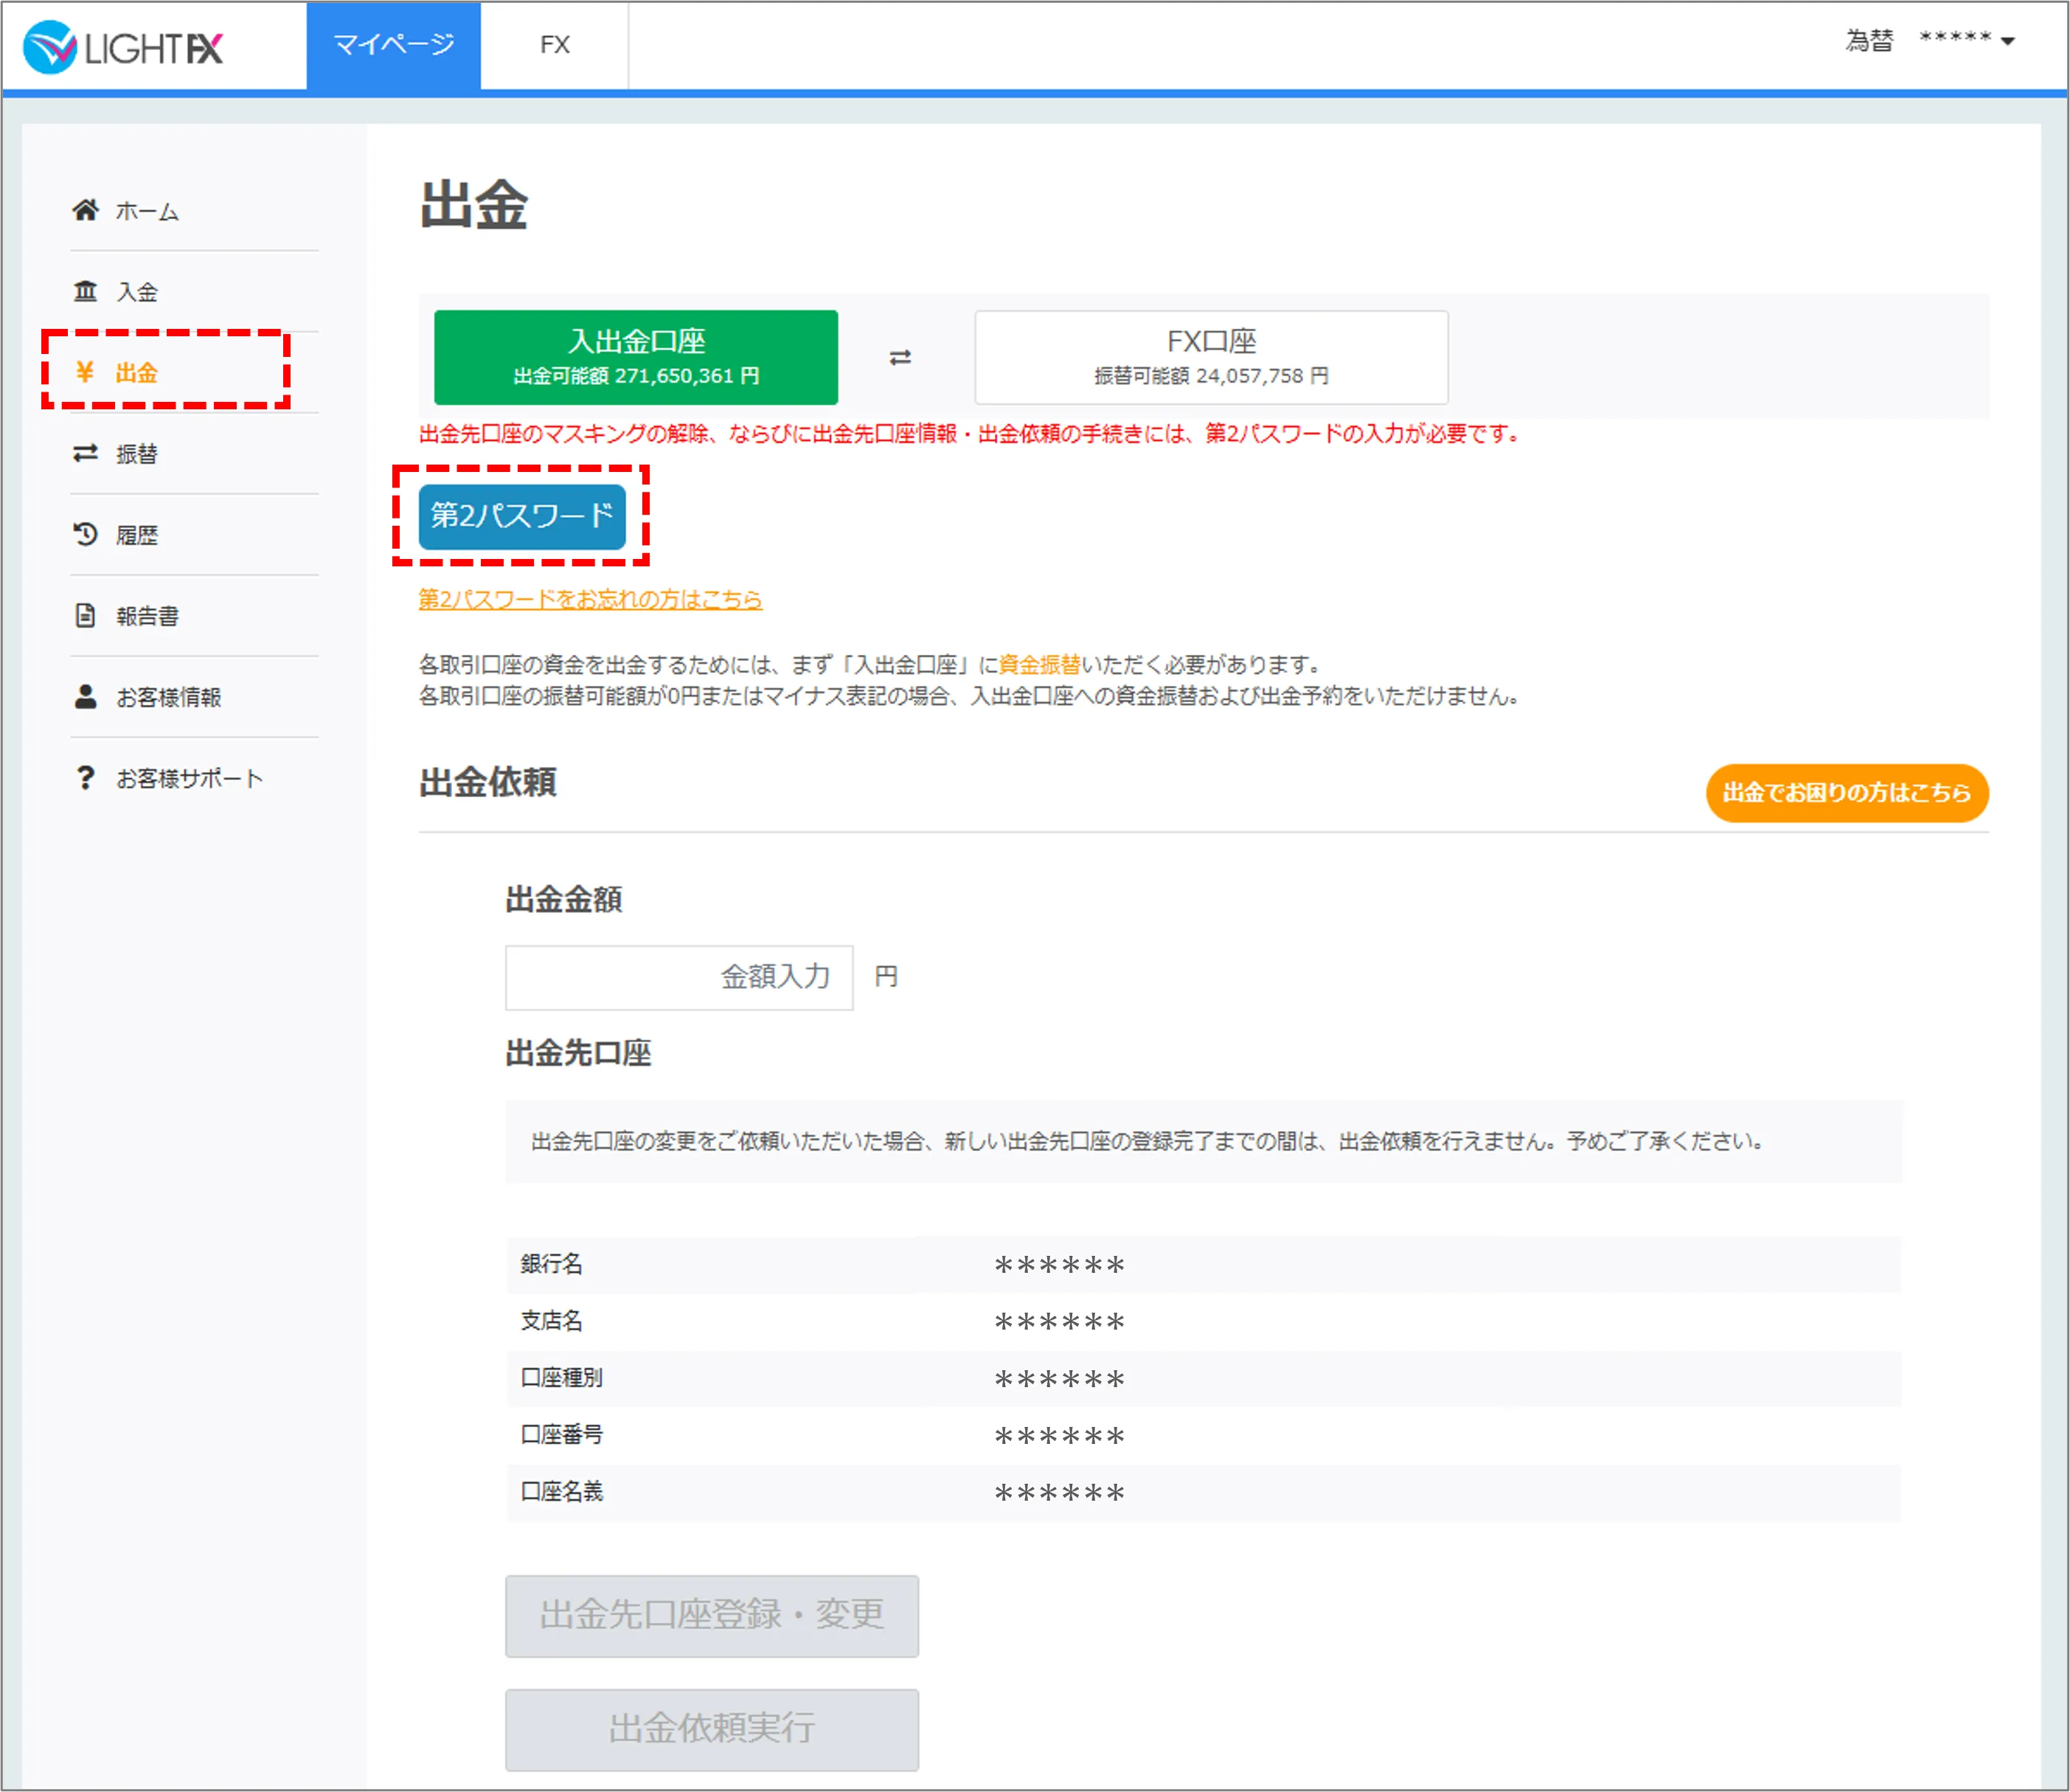Open 報告書 reports page

[x=147, y=616]
